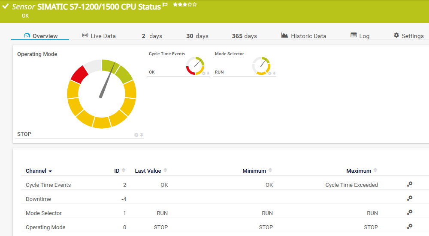
Task: Select the Operating Mode channel name in table
Action: tap(45, 227)
